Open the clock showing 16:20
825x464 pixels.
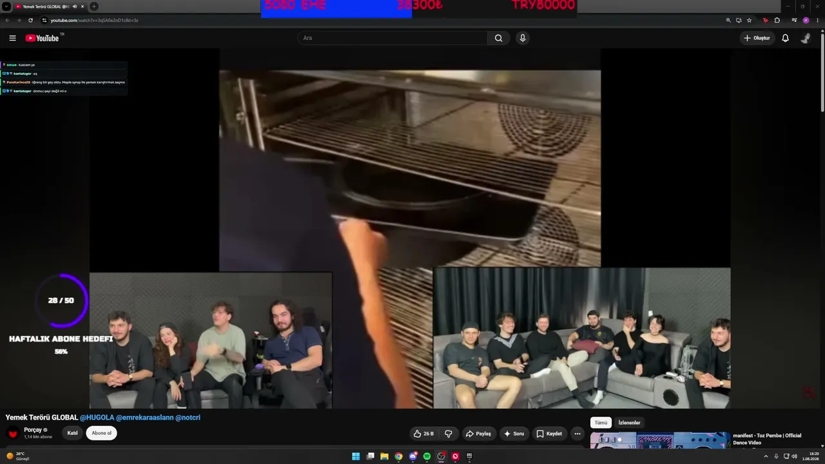pyautogui.click(x=810, y=456)
